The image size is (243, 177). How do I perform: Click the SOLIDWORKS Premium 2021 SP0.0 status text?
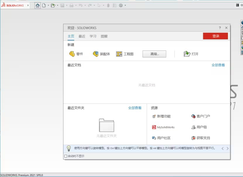click(22, 175)
